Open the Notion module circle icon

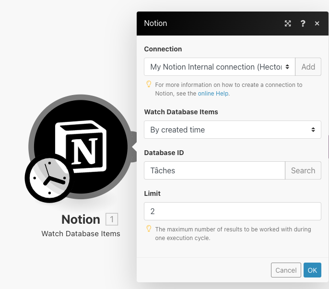coord(81,146)
